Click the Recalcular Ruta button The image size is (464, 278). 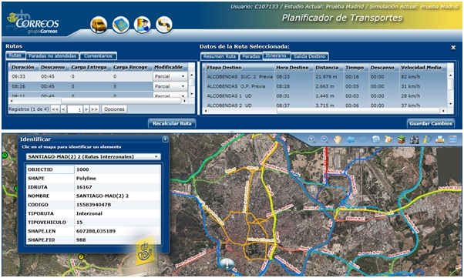tap(172, 123)
